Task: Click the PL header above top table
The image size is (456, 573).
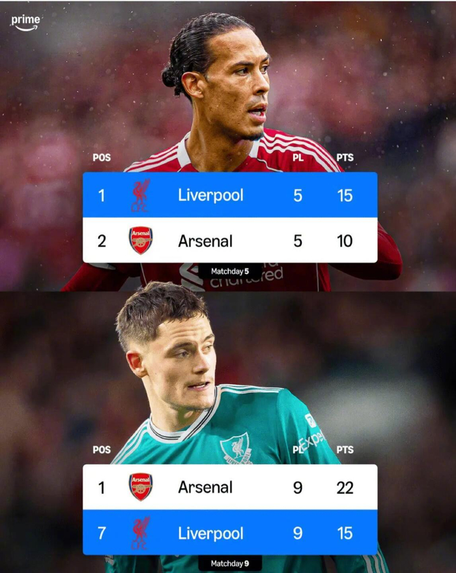Action: (x=298, y=158)
